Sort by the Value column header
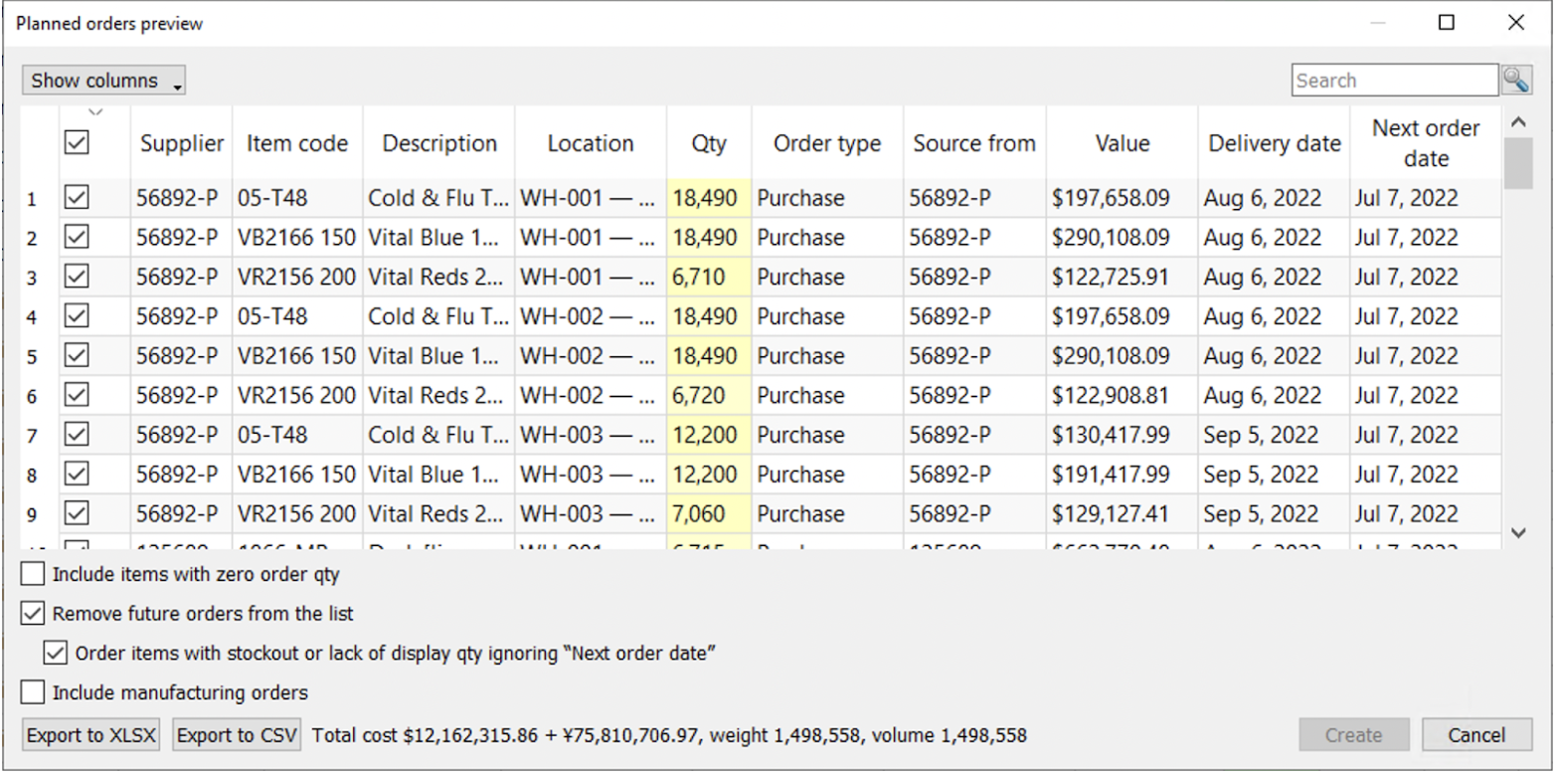The width and height of the screenshot is (1557, 776). pos(1123,143)
